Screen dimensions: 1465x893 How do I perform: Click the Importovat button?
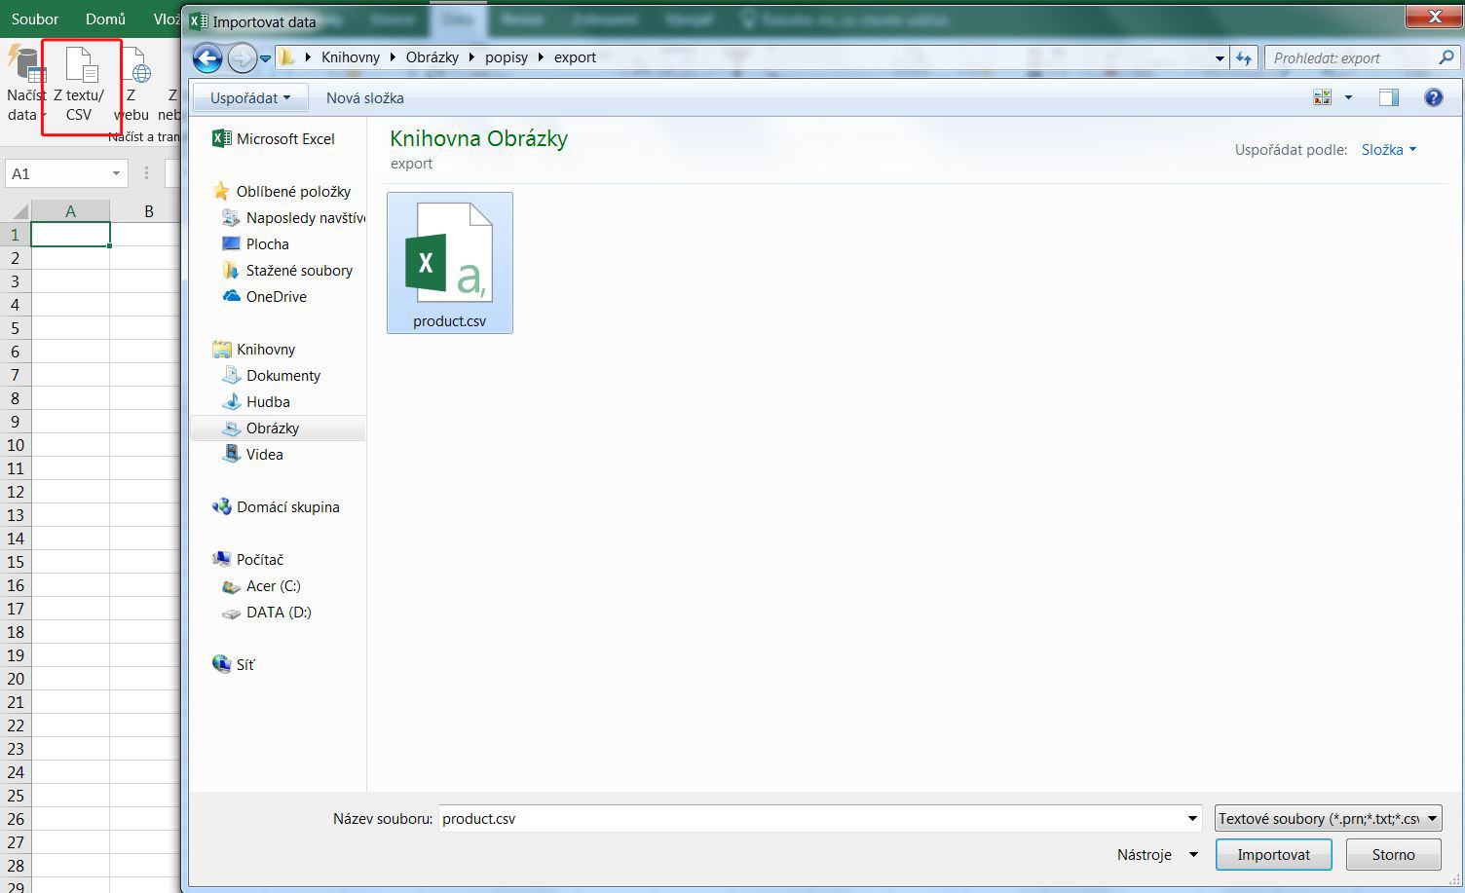tap(1273, 855)
